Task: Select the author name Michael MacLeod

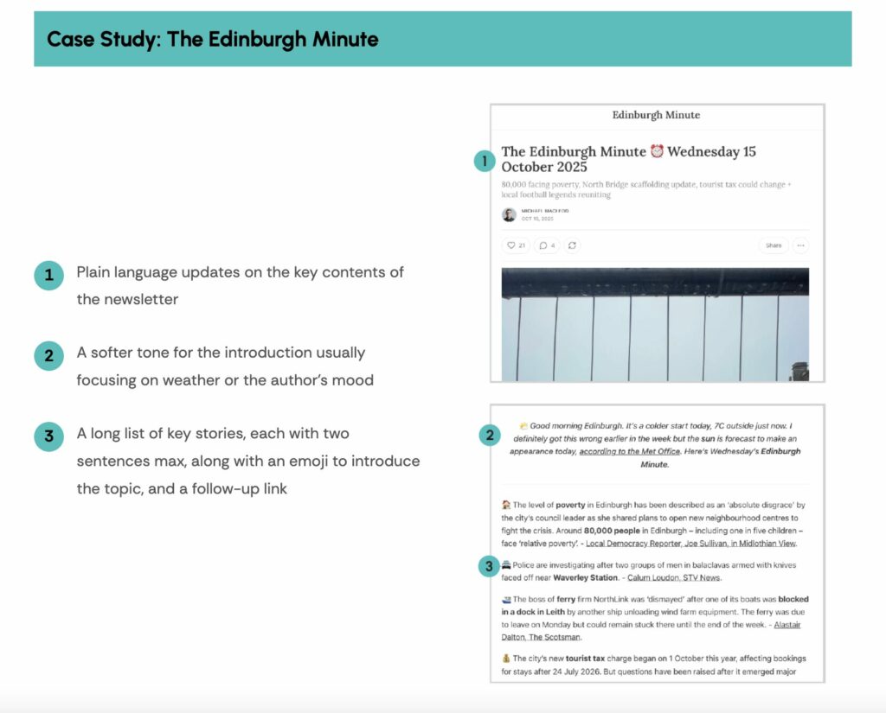Action: point(546,213)
